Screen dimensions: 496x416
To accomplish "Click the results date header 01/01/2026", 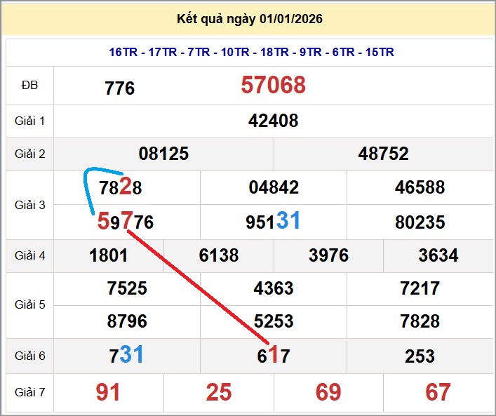I will (x=250, y=19).
